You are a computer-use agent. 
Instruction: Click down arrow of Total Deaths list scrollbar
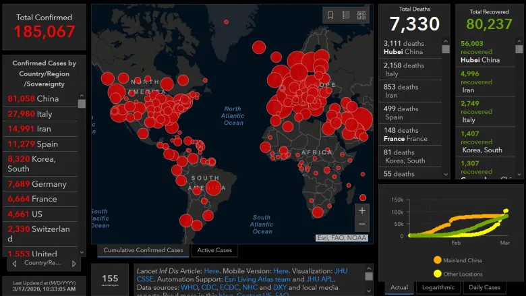(x=446, y=175)
